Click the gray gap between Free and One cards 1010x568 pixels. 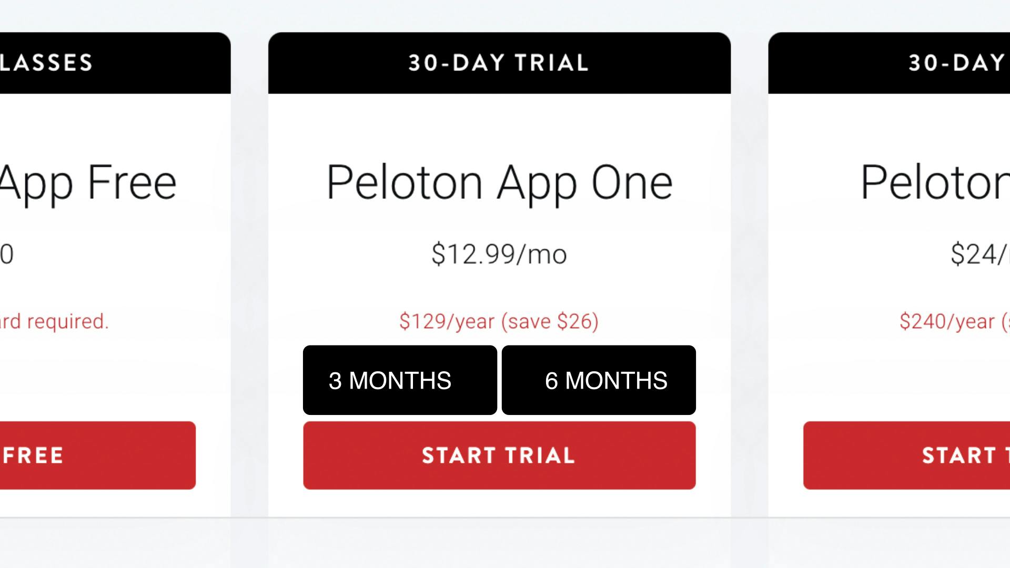pyautogui.click(x=249, y=273)
